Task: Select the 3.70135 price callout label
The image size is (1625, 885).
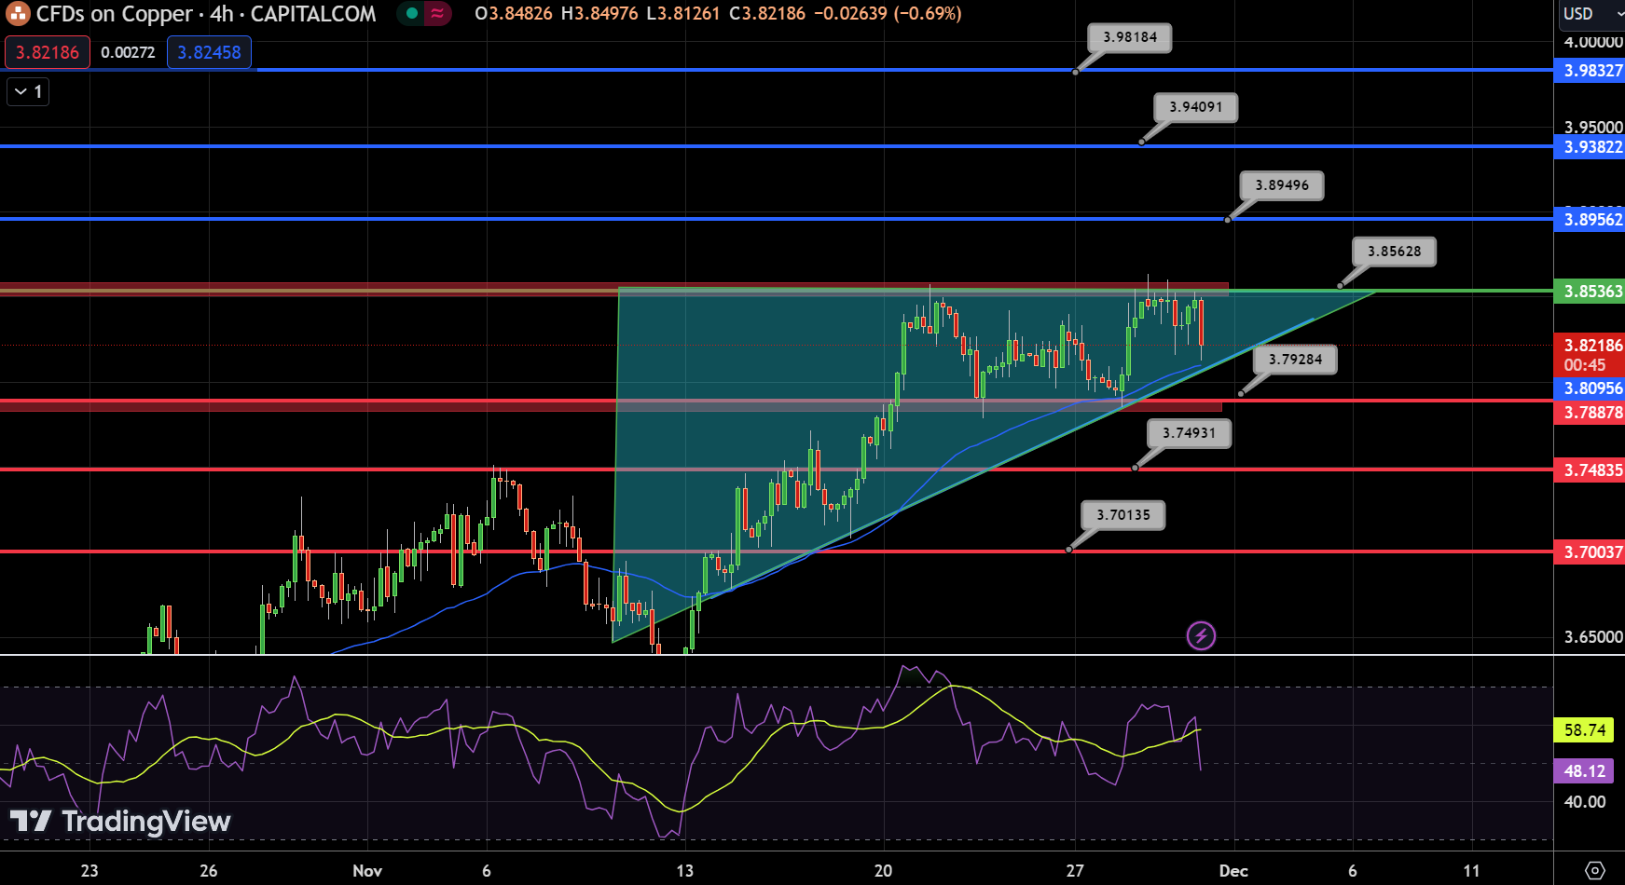Action: point(1123,515)
